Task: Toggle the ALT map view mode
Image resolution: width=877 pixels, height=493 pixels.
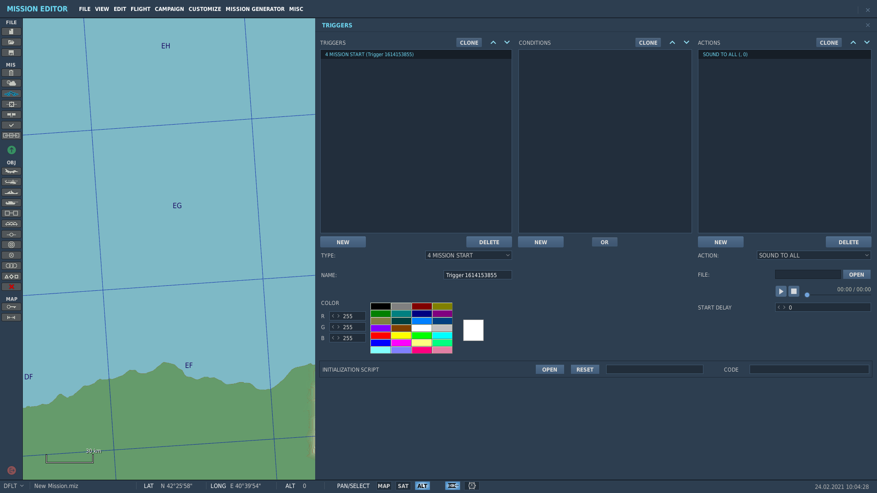Action: click(423, 486)
